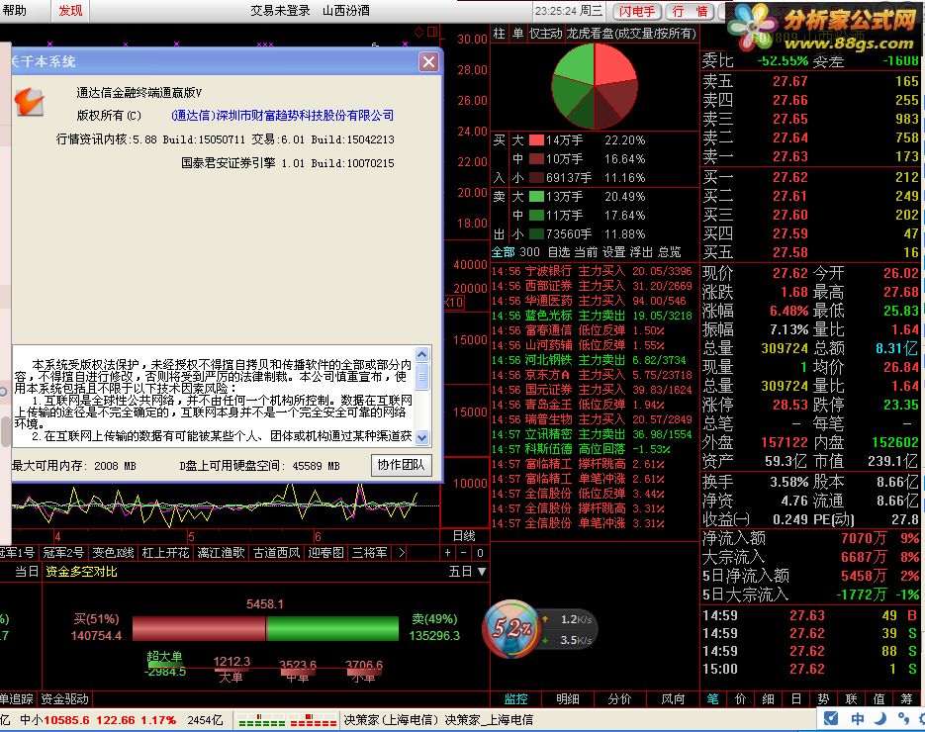Select the 全部 filter in monitor list
This screenshot has height=732, width=925.
(504, 252)
